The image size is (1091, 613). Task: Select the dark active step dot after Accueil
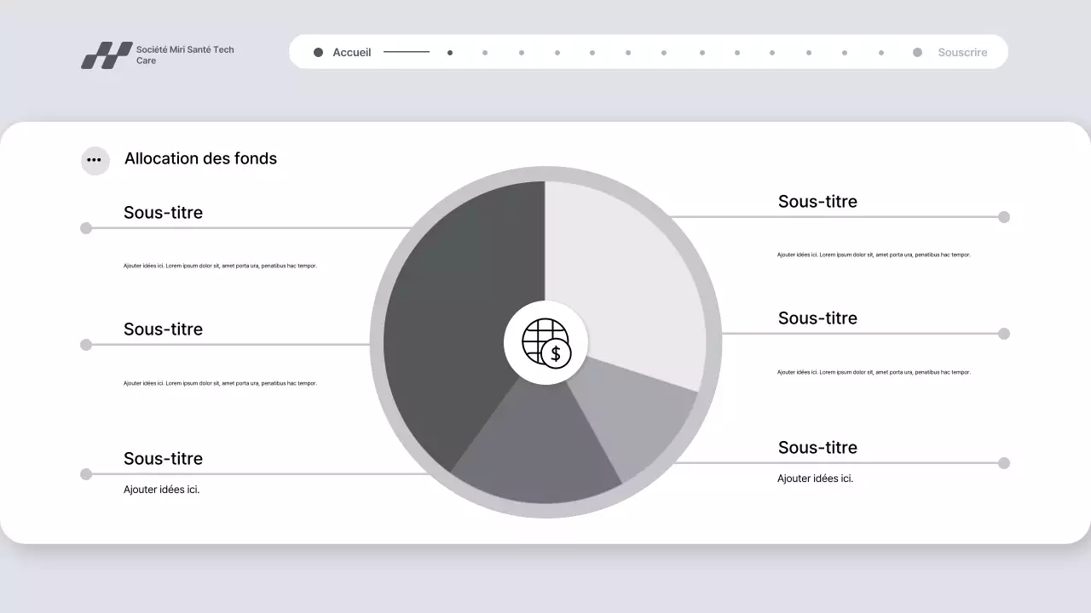click(x=450, y=53)
